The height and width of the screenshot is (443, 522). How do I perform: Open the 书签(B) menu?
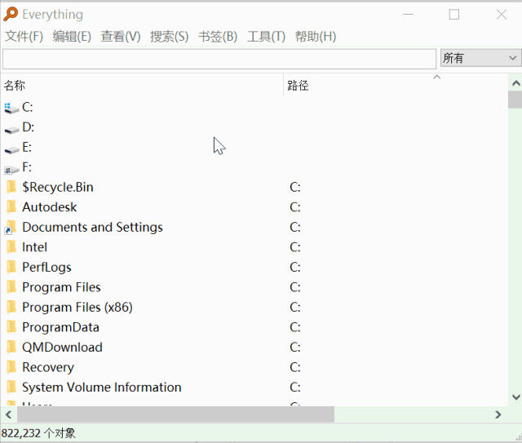(218, 37)
